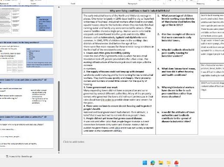The image size is (224, 167).
Task: Click the slide thumbnail pane scrollbar thumb
Action: (x=59, y=116)
